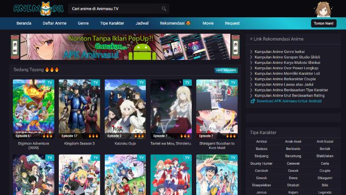Select the Badass character type

[261, 149]
